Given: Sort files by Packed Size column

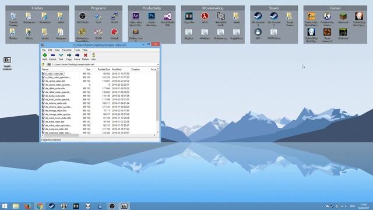Looking at the screenshot, I should (104, 69).
